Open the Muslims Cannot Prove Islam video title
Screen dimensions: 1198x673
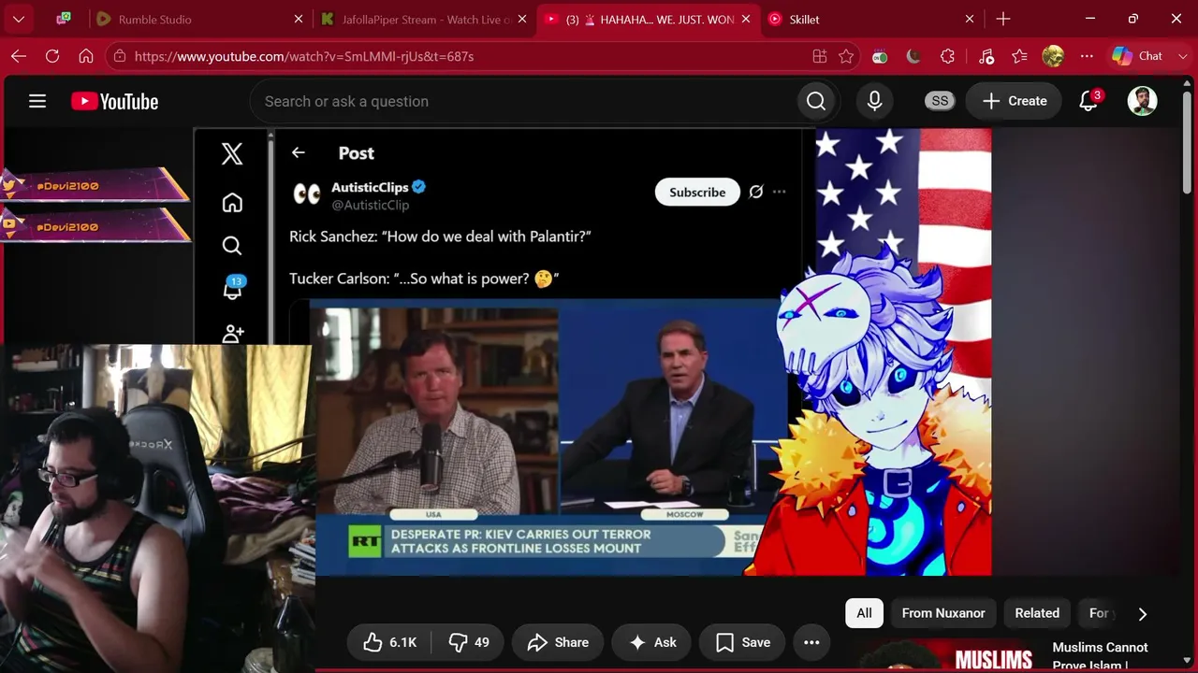click(x=1100, y=655)
